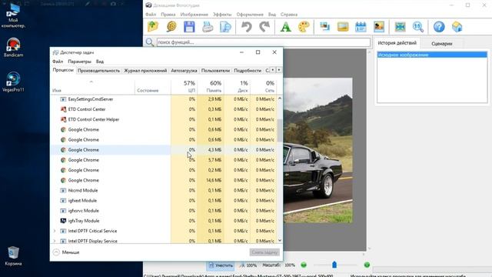Open the Справка menu in Photo Studio

click(289, 15)
